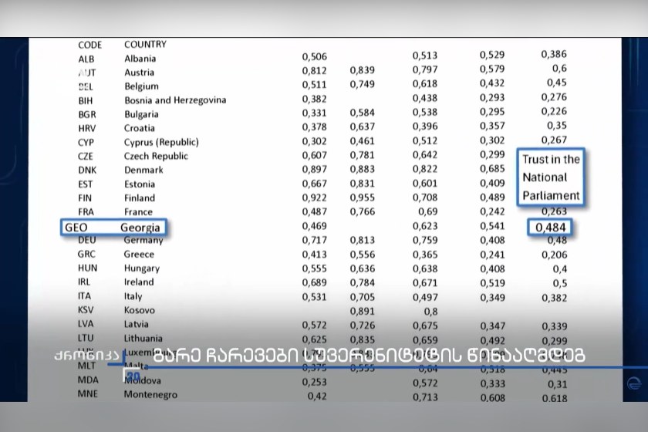Viewport: 648px width, 432px height.
Task: Select the Czech Republic entry
Action: [x=156, y=157]
